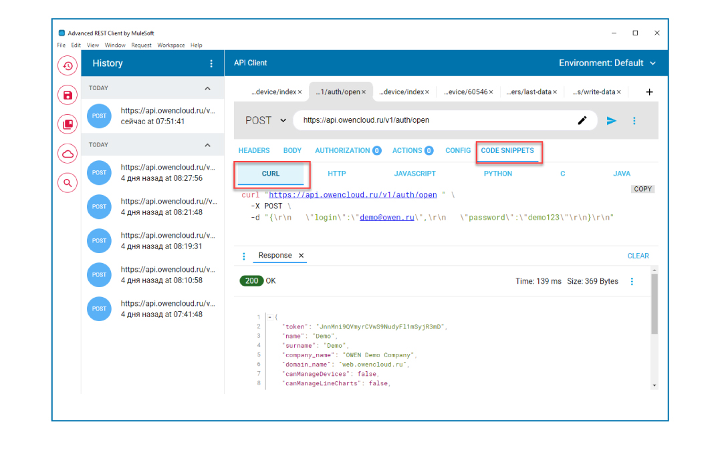Close the Response panel tab

pyautogui.click(x=301, y=256)
